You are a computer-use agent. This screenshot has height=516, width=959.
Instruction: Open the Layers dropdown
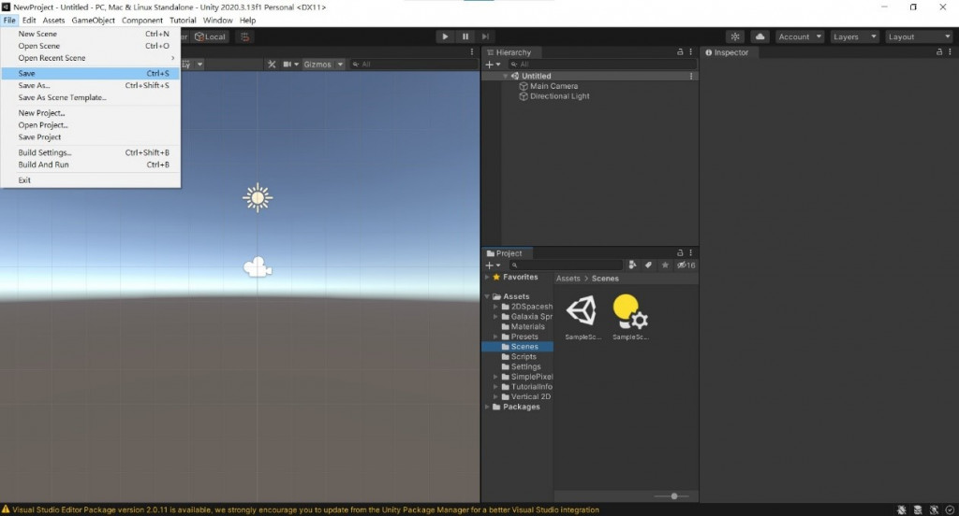(854, 36)
